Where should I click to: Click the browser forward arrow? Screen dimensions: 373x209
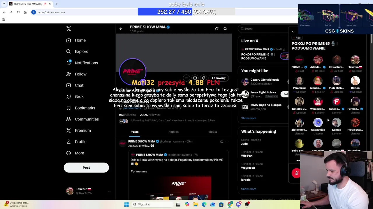[x=11, y=12]
